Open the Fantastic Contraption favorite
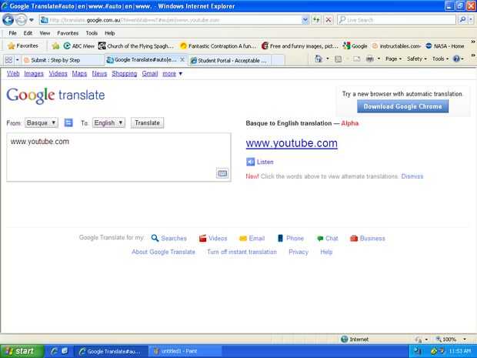 pyautogui.click(x=218, y=46)
